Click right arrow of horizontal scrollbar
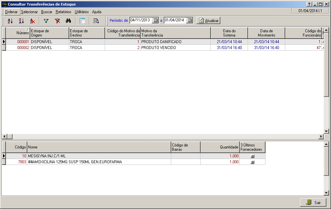This screenshot has width=331, height=209. [x=321, y=137]
